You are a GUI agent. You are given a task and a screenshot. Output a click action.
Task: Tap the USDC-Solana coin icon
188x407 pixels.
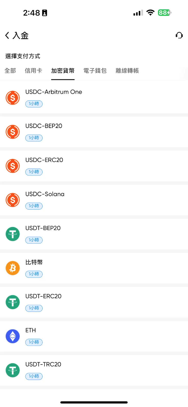pyautogui.click(x=13, y=200)
